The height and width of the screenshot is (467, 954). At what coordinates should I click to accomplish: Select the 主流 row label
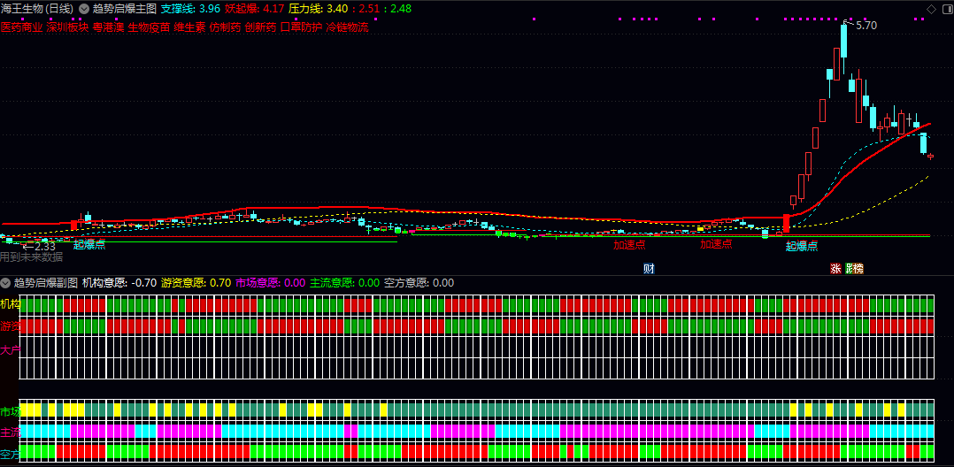(x=11, y=433)
